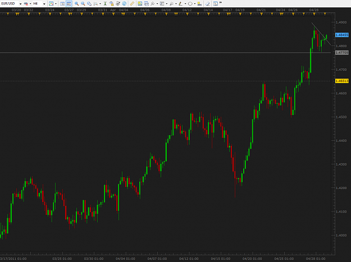Click the 1.4300 price axis label

341,164
